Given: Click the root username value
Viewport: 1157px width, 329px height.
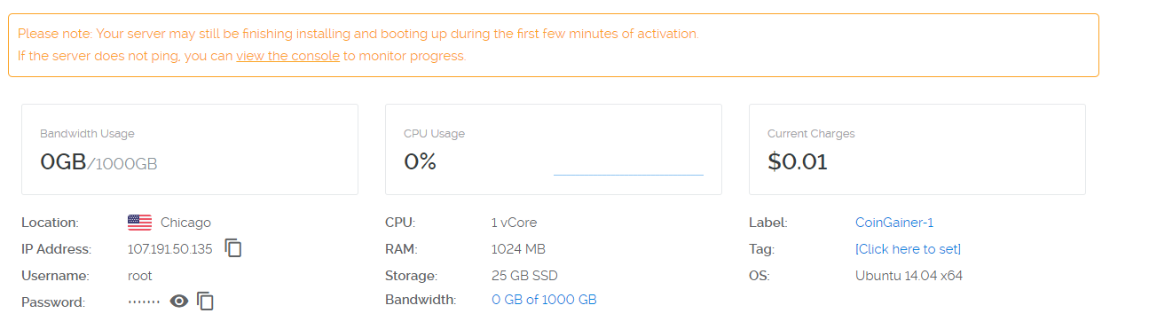Looking at the screenshot, I should (140, 276).
